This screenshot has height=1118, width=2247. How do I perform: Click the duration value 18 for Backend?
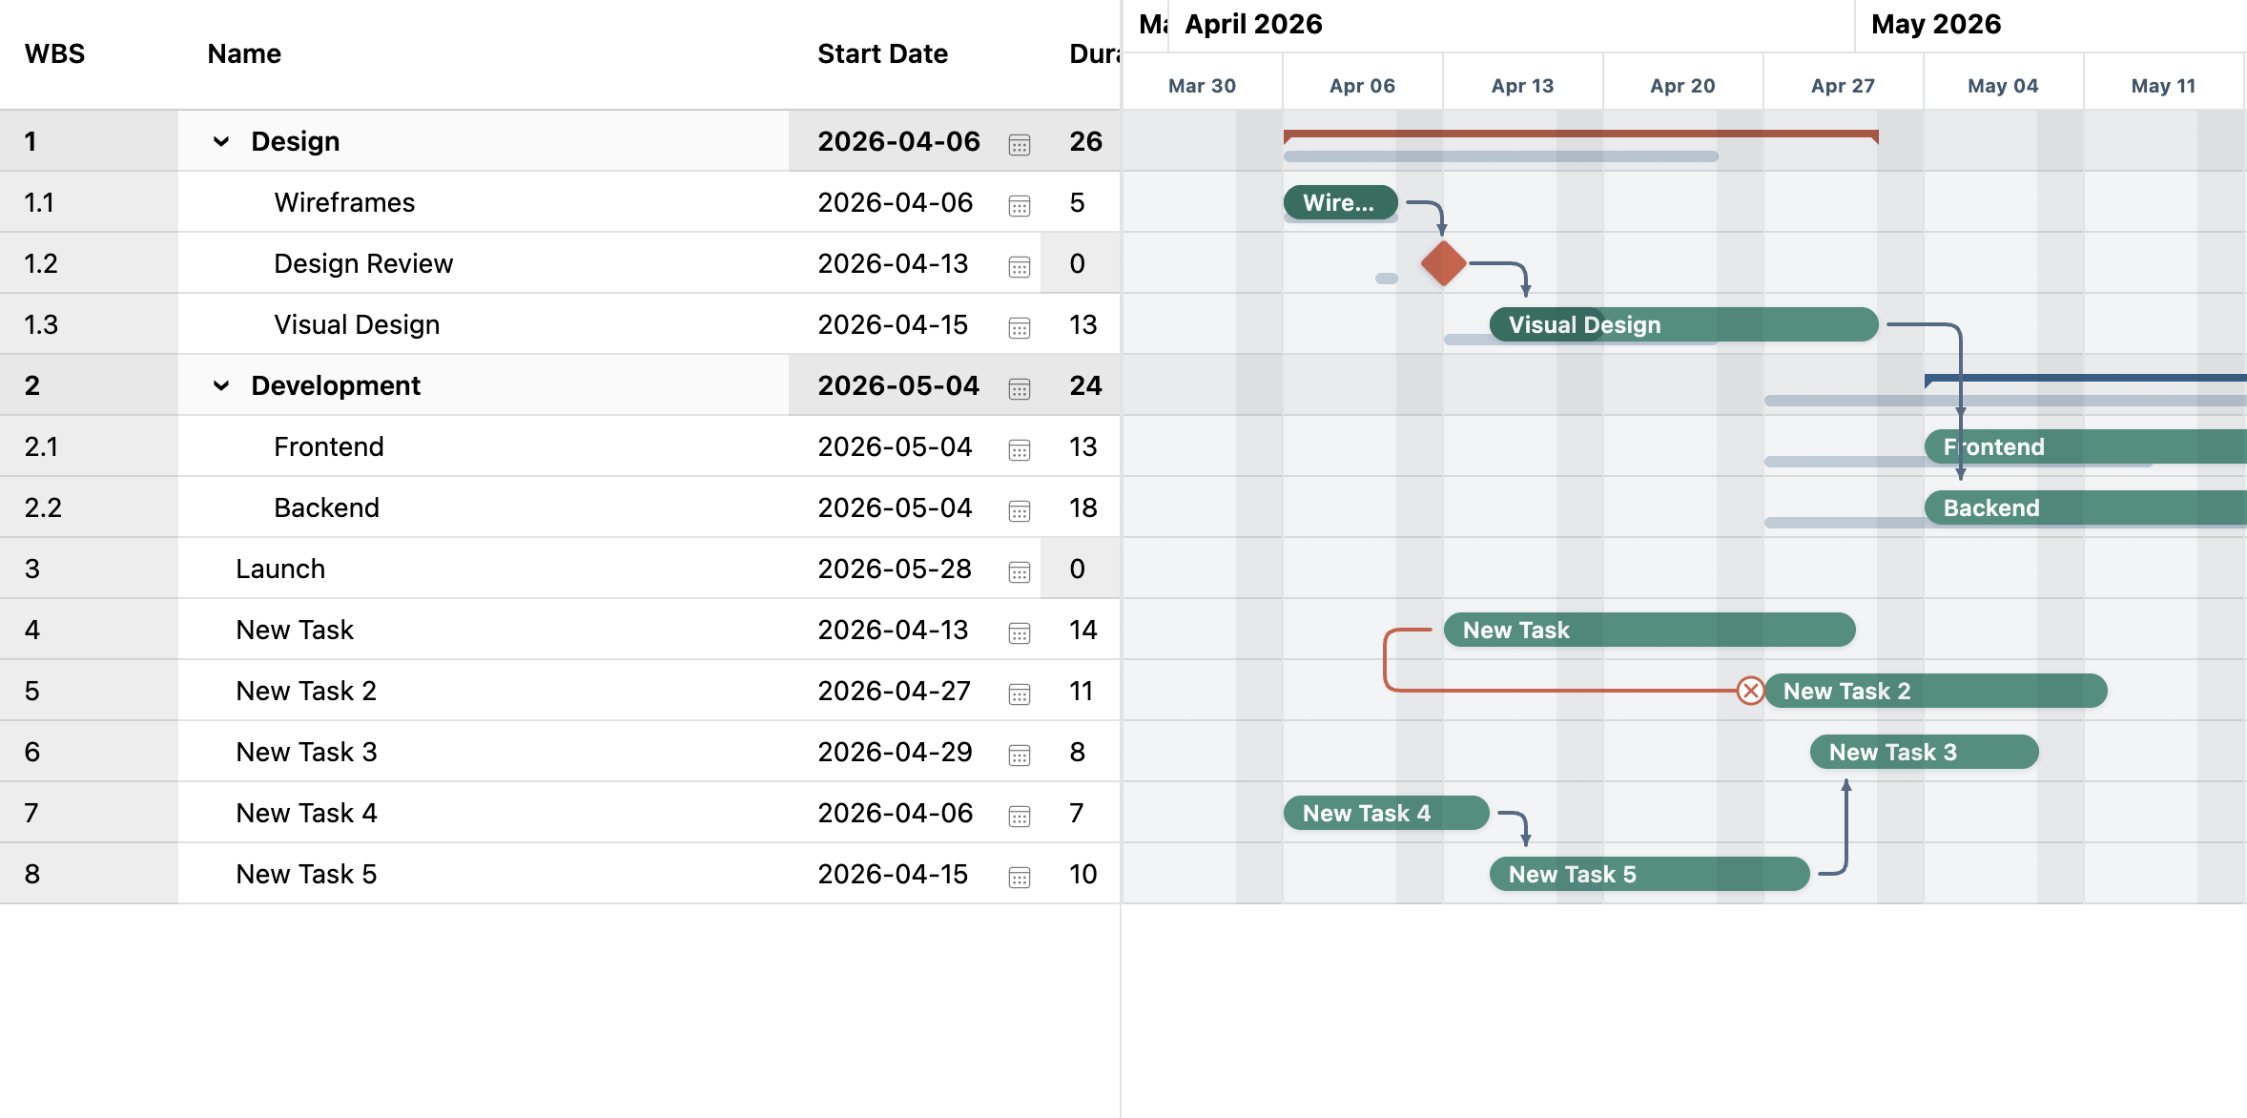coord(1082,507)
